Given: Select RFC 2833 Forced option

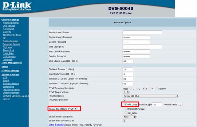Looking at the screenshot, I should [x=126, y=109].
